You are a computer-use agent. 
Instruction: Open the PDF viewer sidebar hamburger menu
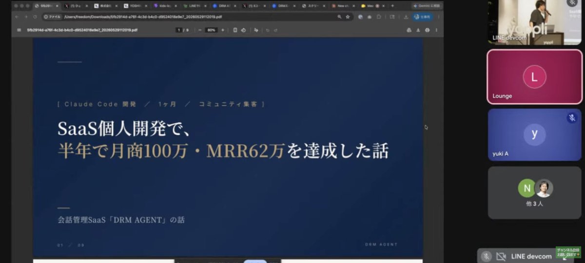pyautogui.click(x=19, y=30)
